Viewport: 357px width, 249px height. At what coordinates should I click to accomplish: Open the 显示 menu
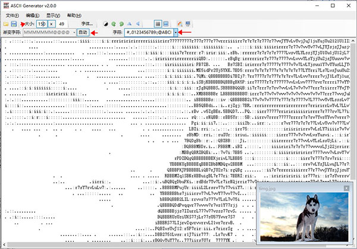point(53,15)
